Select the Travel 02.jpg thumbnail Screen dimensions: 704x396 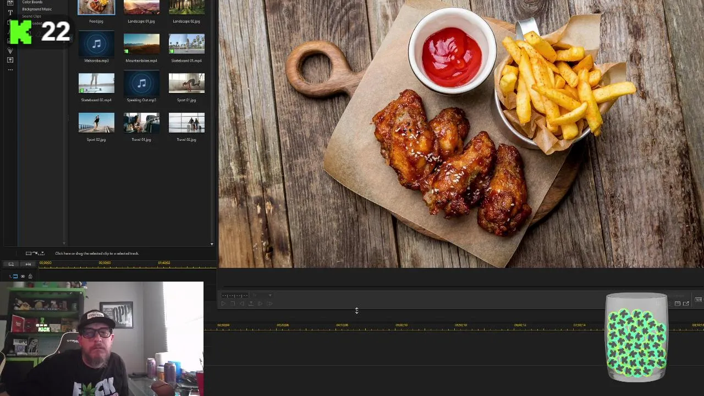186,123
